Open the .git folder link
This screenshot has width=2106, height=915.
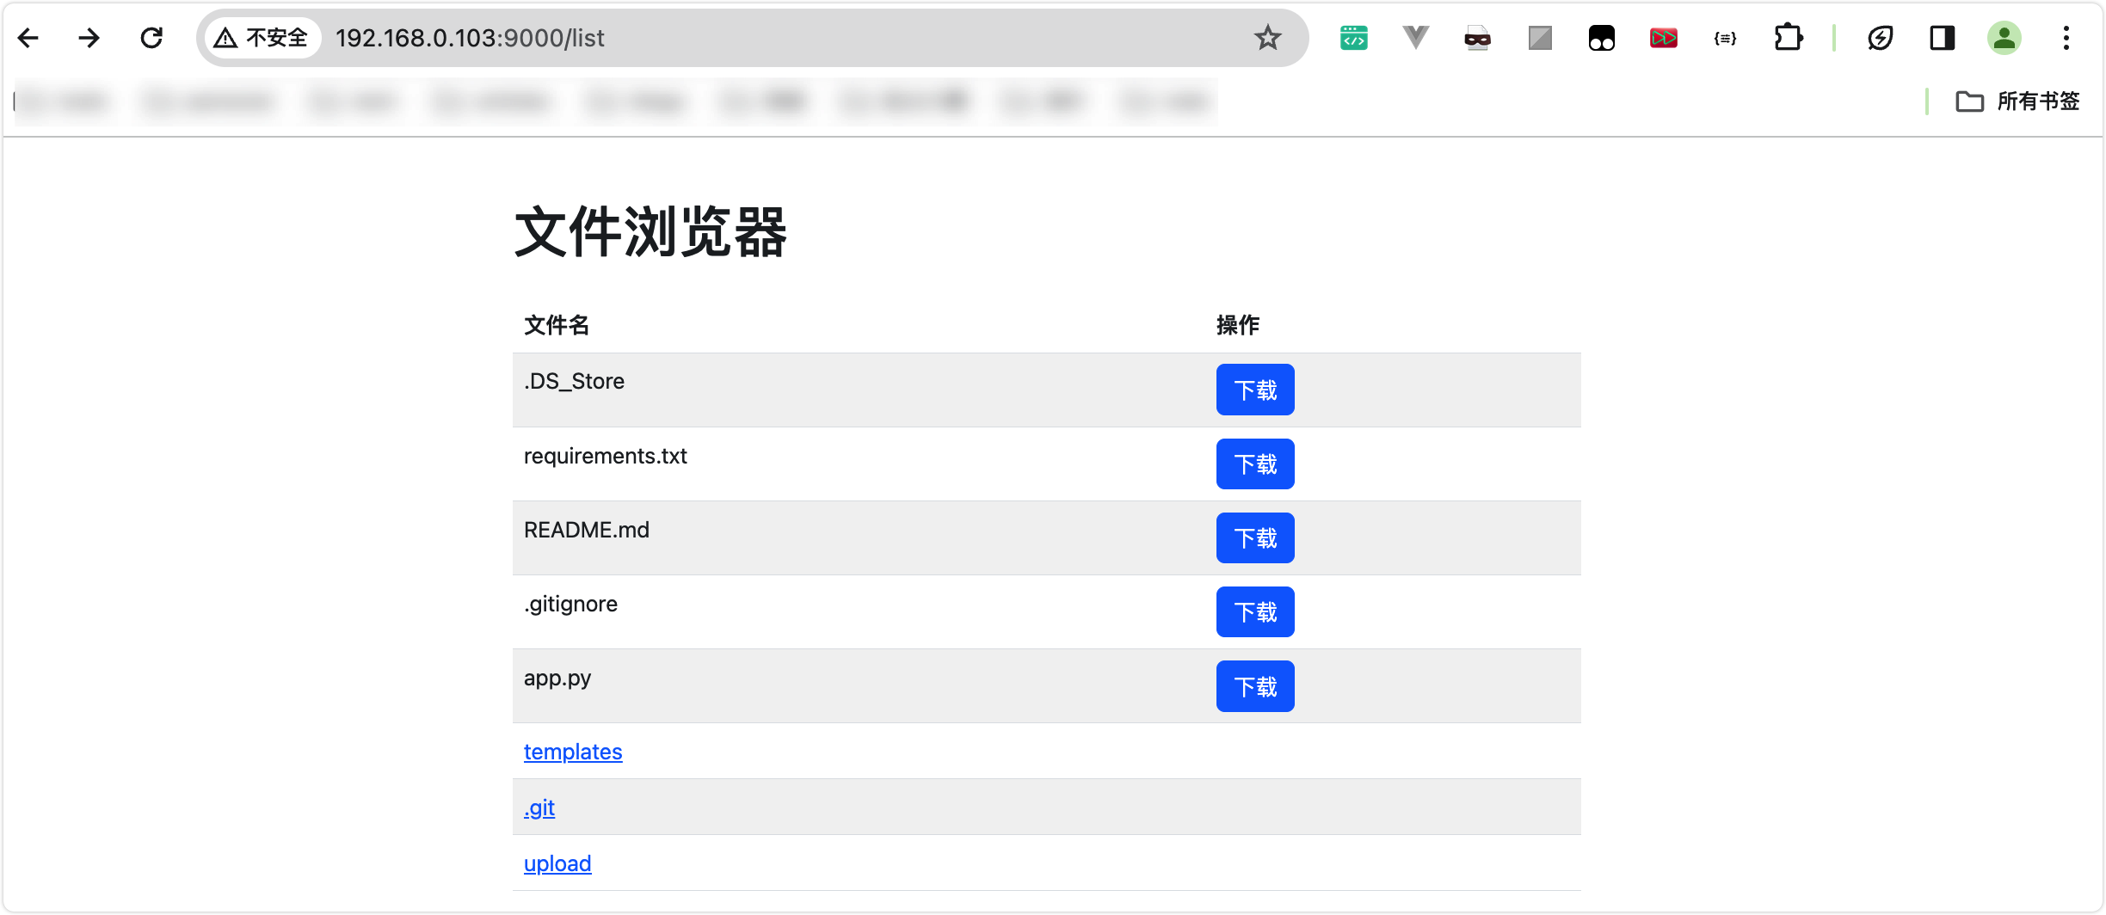click(x=539, y=808)
